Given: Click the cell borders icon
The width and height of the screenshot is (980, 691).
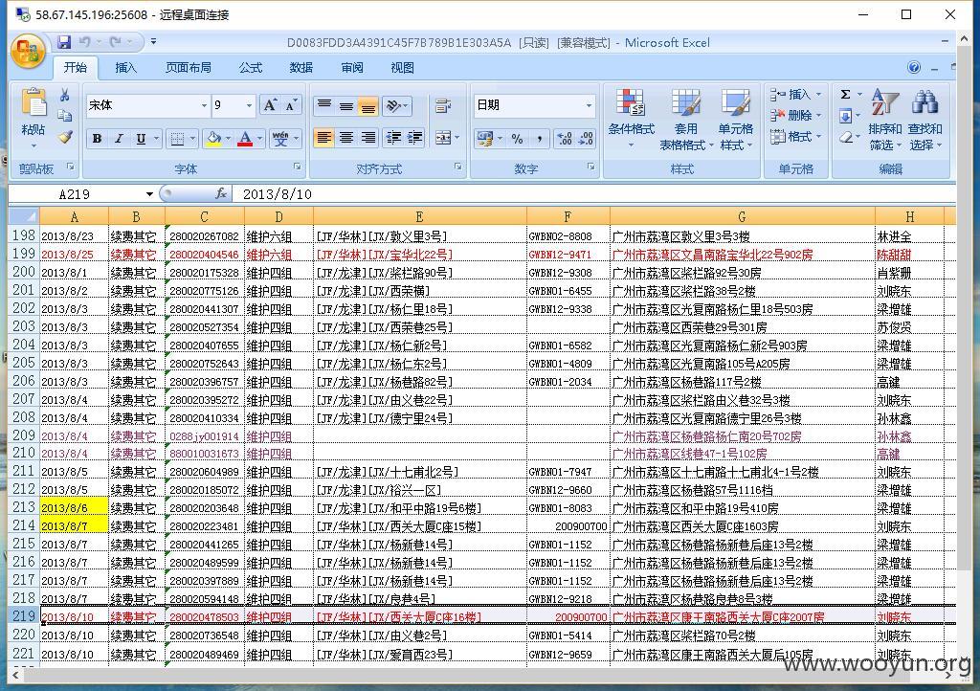Looking at the screenshot, I should coord(177,139).
